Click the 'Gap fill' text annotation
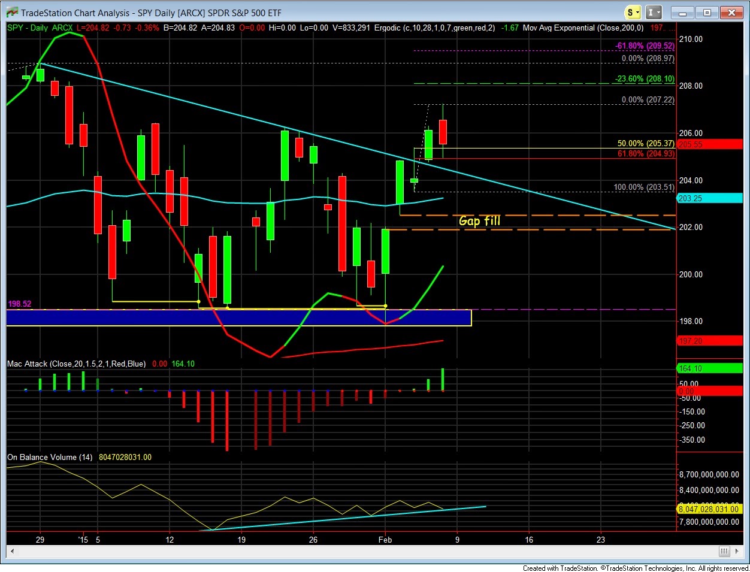 coord(479,221)
